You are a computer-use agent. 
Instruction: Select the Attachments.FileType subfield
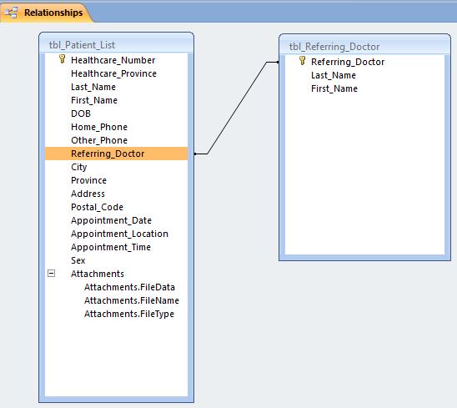click(x=129, y=314)
